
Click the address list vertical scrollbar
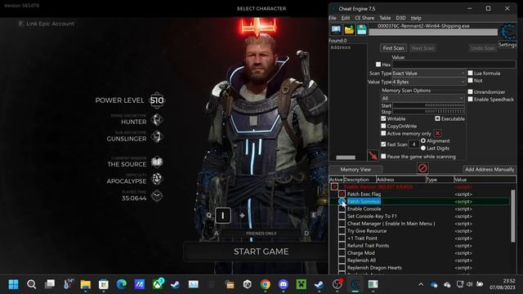[x=513, y=216]
